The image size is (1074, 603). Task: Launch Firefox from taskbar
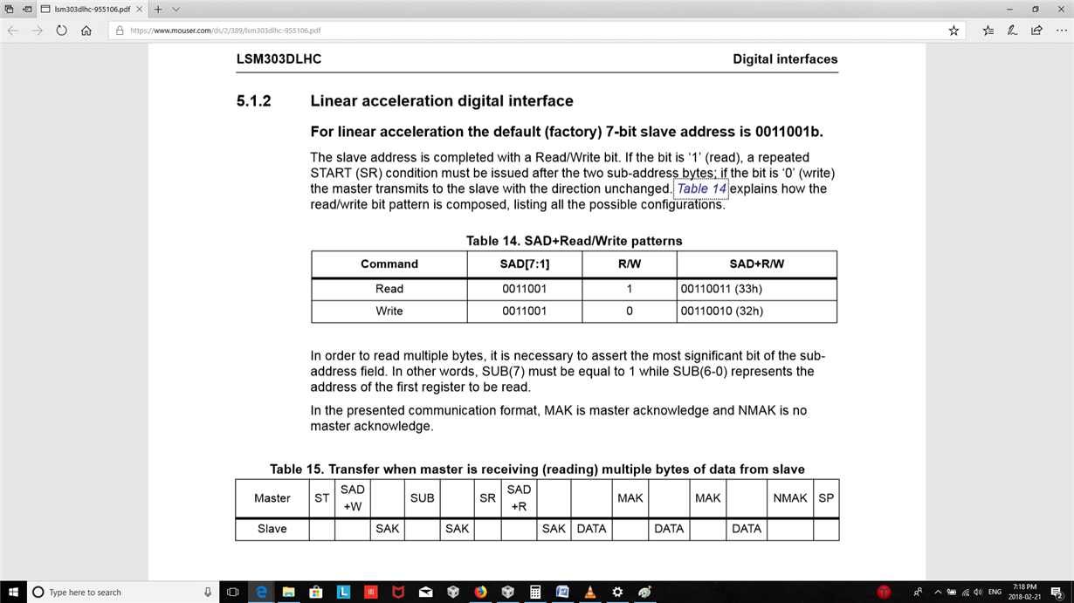pyautogui.click(x=480, y=592)
